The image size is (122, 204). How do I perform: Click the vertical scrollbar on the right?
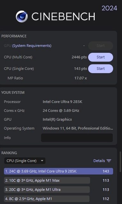click(x=120, y=162)
